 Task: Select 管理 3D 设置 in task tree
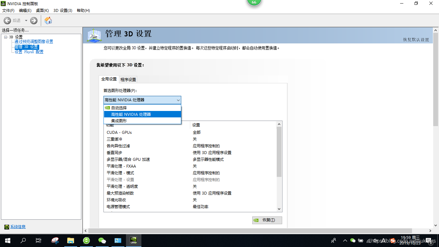[x=26, y=47]
